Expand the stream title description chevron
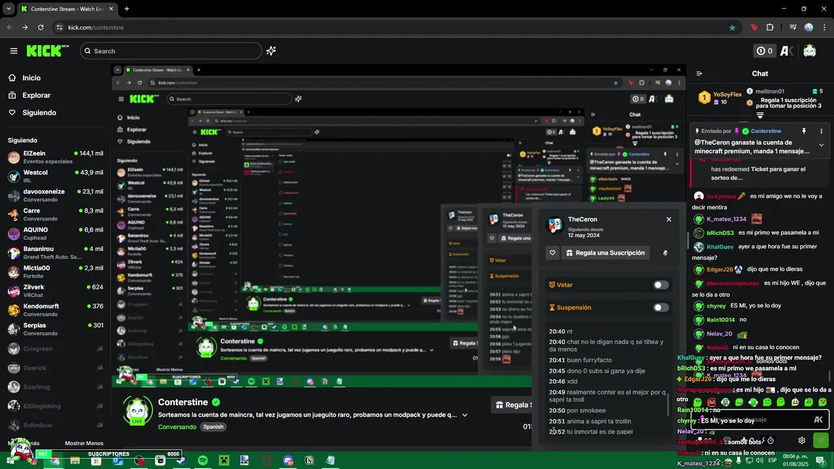Image resolution: width=834 pixels, height=469 pixels. click(x=465, y=415)
